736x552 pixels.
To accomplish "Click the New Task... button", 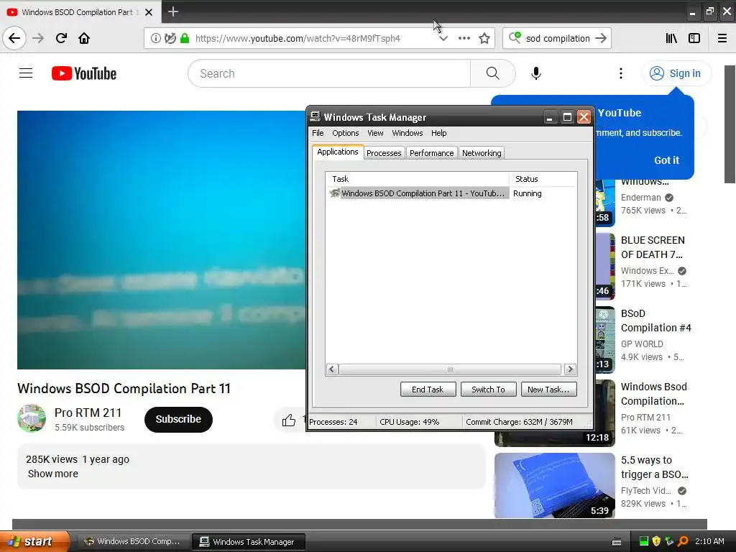I will pyautogui.click(x=548, y=390).
